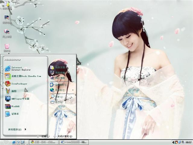Screen dimensions: 193x145
Task: Open 网上邻居 in Start menu right panel
Action: coord(58,78)
